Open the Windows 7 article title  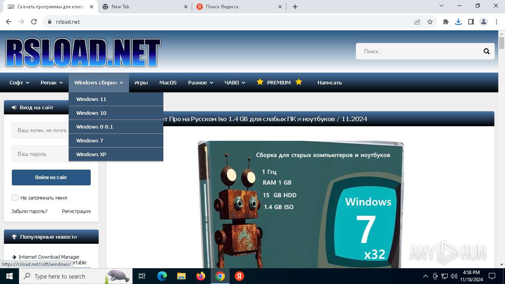265,119
